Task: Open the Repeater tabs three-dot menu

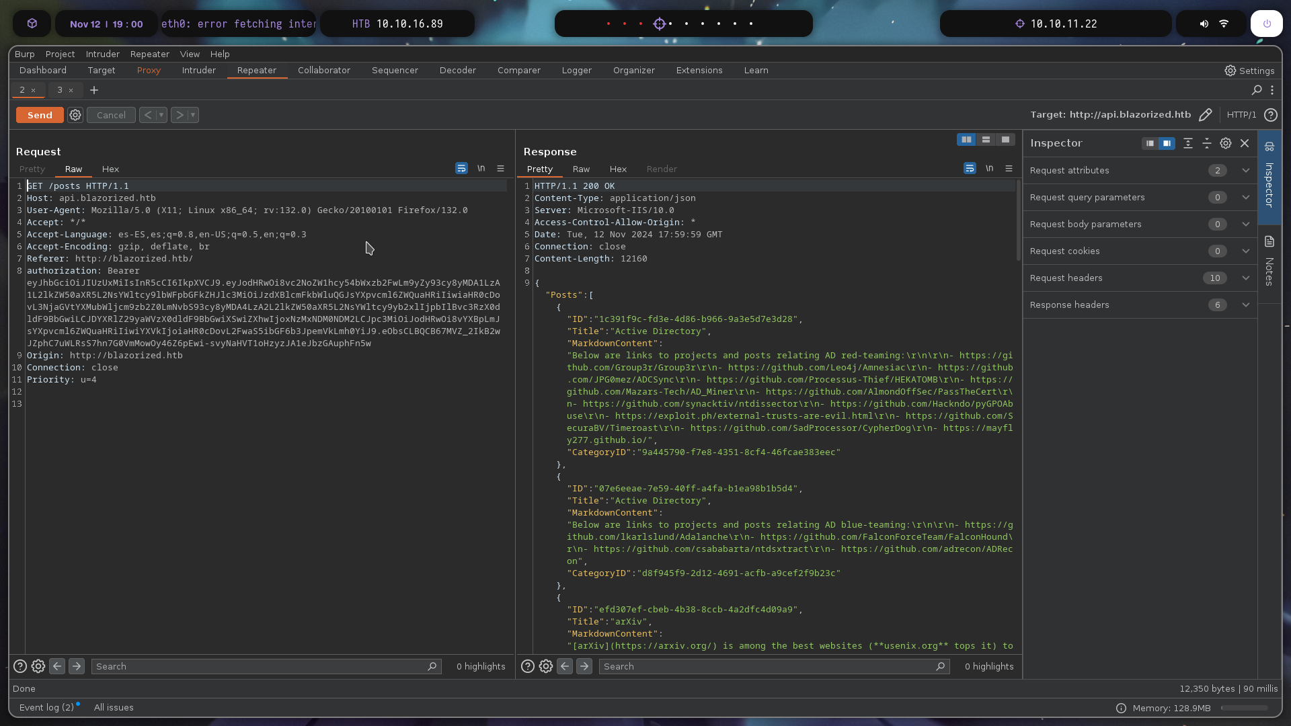Action: pyautogui.click(x=1272, y=89)
